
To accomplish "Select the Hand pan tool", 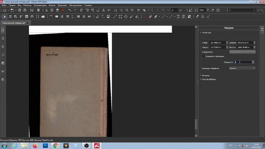I will coord(32,17).
